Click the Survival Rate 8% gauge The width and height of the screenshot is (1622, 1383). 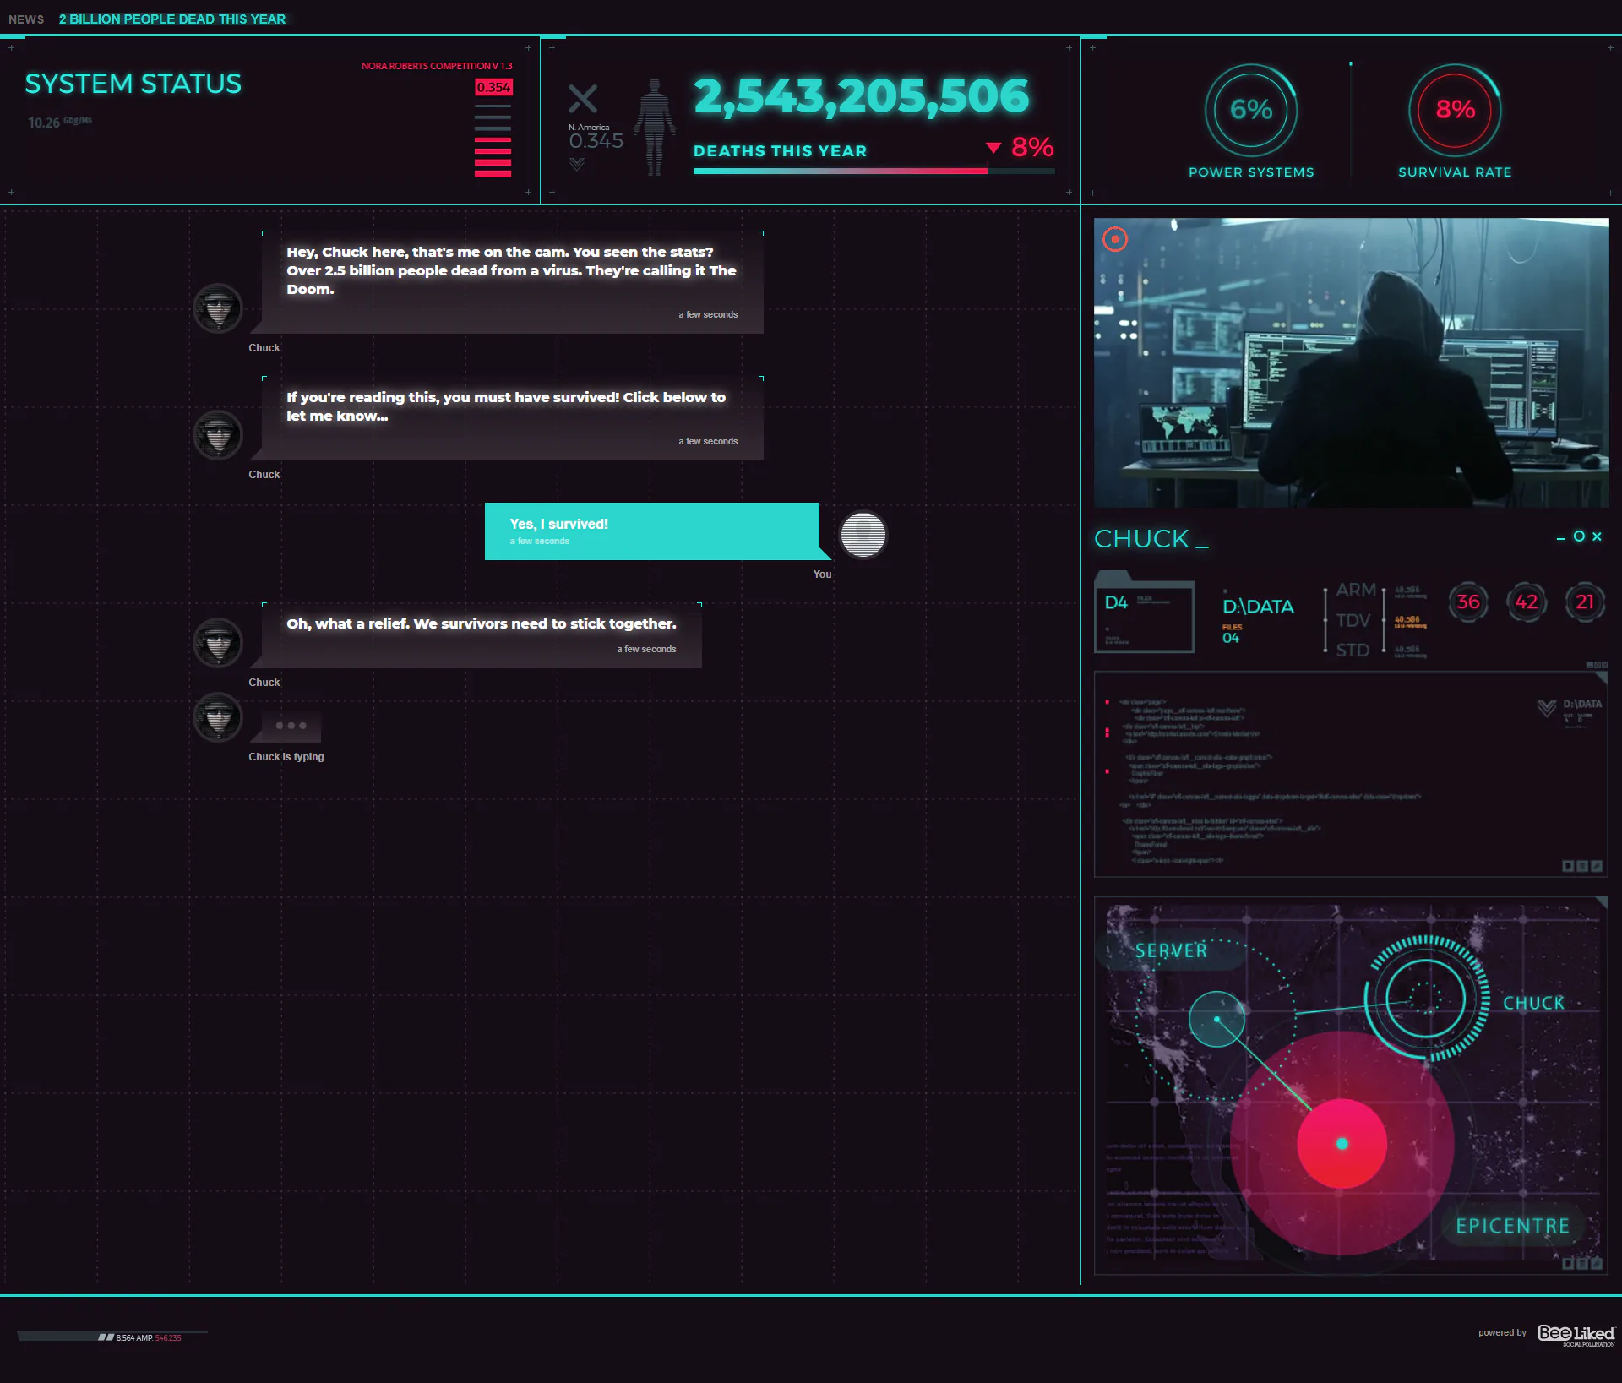(1455, 110)
